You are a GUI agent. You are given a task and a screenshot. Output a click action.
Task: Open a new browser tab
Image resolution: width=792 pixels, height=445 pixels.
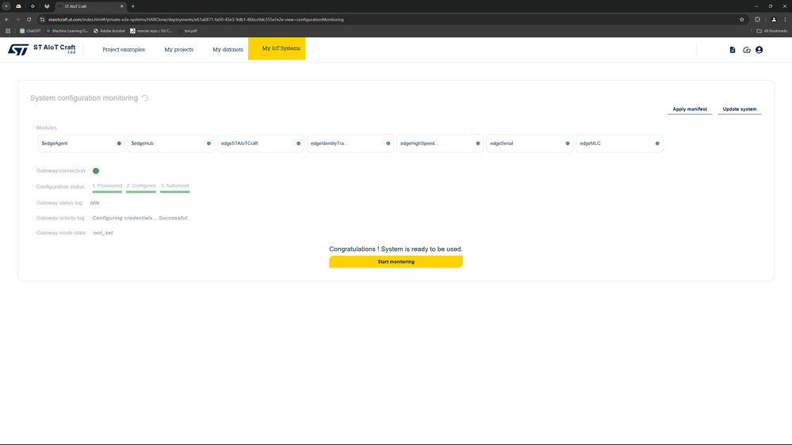pos(133,6)
